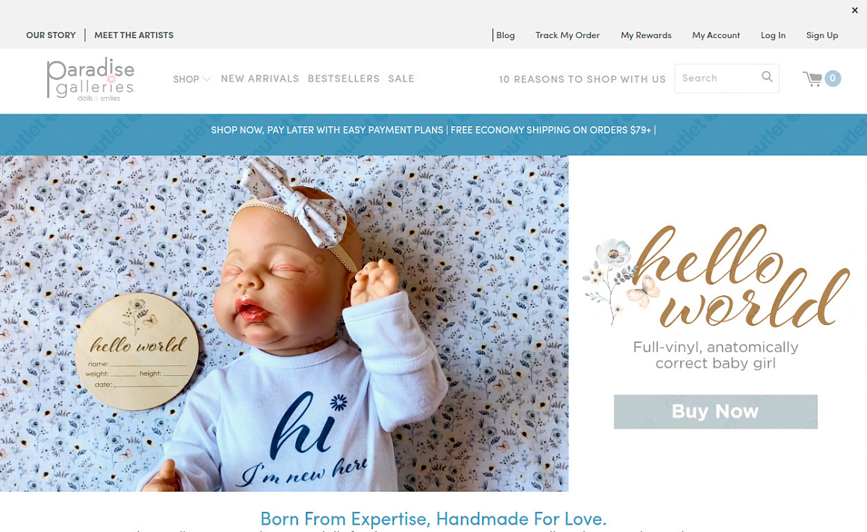
Task: Select Track My Order link
Action: 567,35
